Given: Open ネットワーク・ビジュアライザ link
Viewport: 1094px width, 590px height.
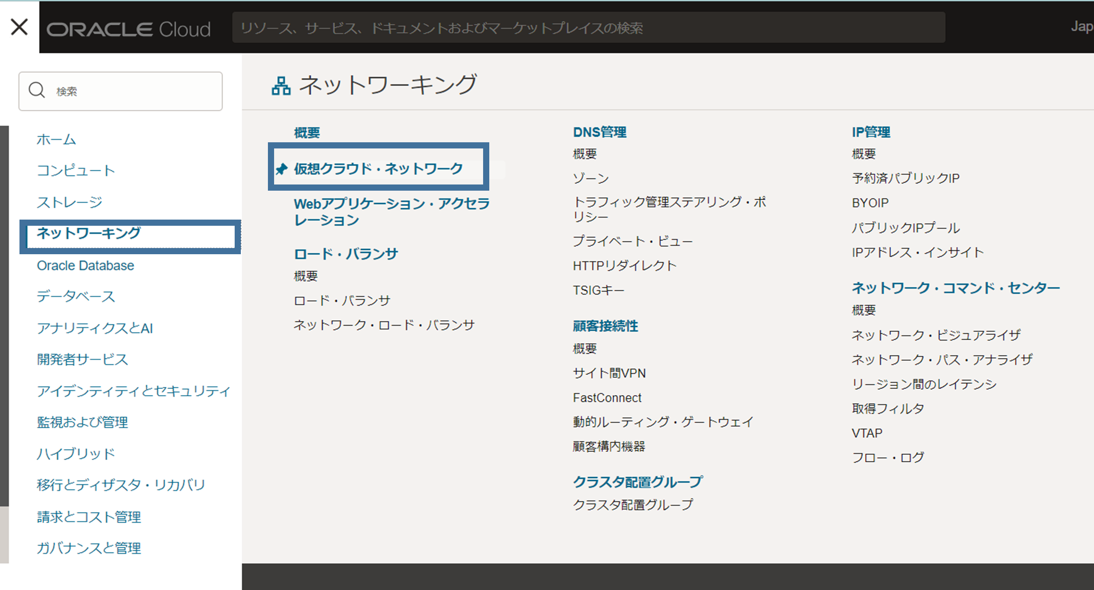Looking at the screenshot, I should click(x=936, y=335).
